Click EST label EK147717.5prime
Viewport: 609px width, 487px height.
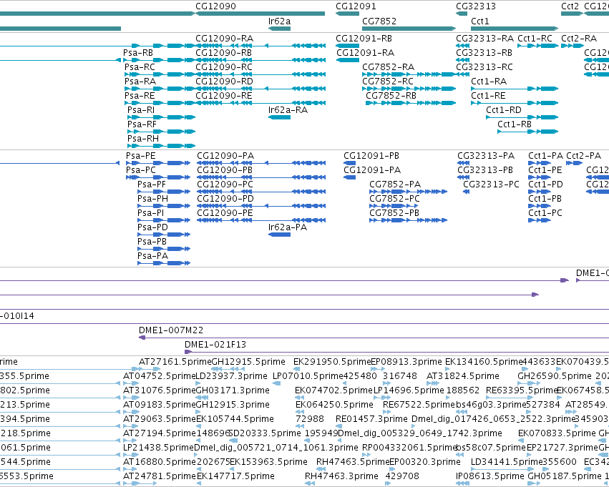pyautogui.click(x=235, y=476)
